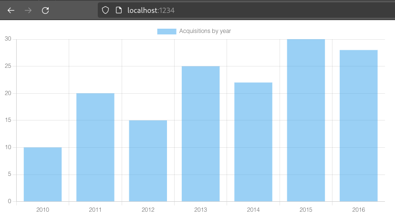This screenshot has height=218, width=395.
Task: Click the 2012 bar with value 15
Action: point(148,161)
